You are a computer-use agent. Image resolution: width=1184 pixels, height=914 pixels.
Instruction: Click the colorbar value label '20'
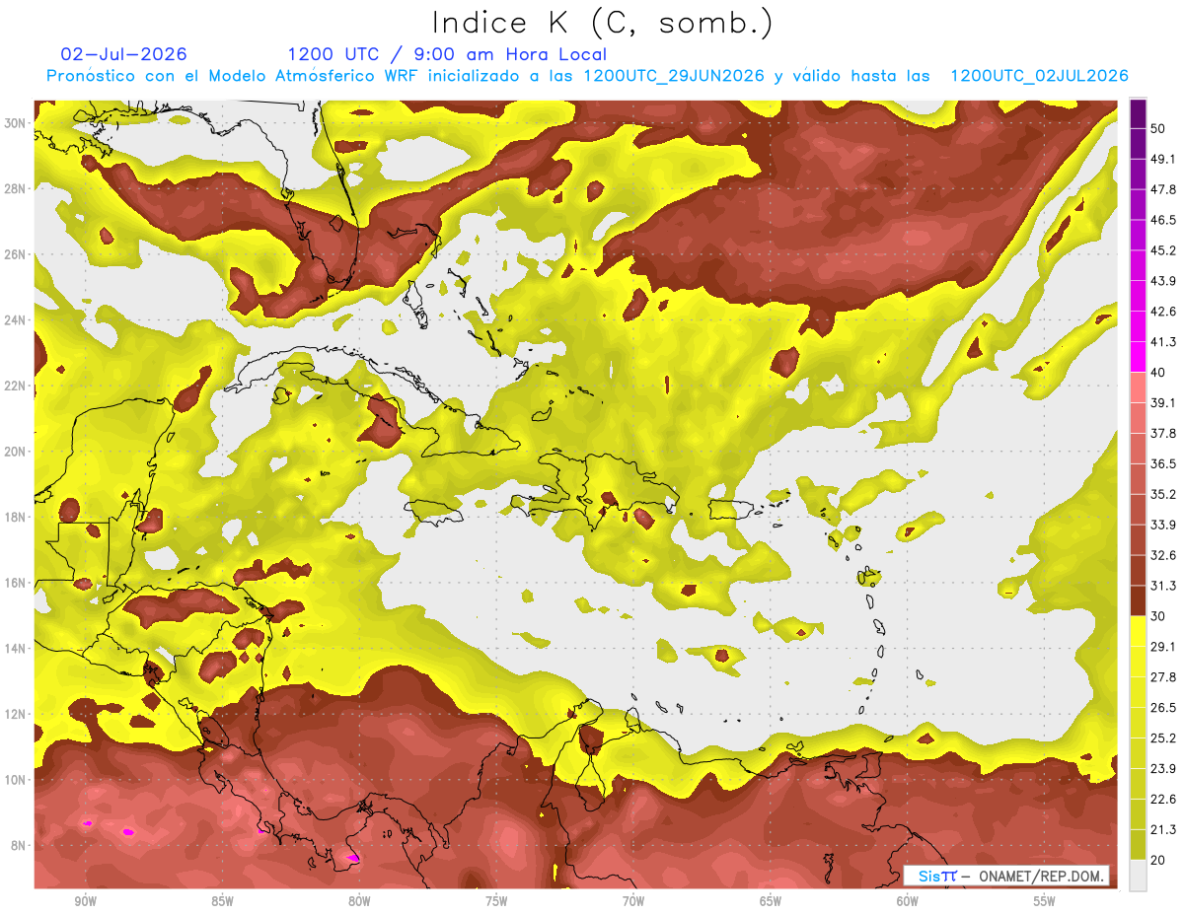pos(1158,861)
